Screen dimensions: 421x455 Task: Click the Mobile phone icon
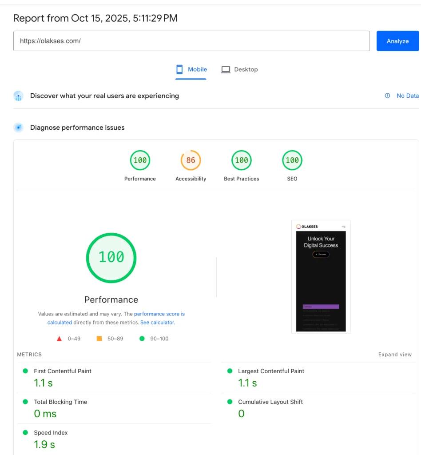point(179,69)
